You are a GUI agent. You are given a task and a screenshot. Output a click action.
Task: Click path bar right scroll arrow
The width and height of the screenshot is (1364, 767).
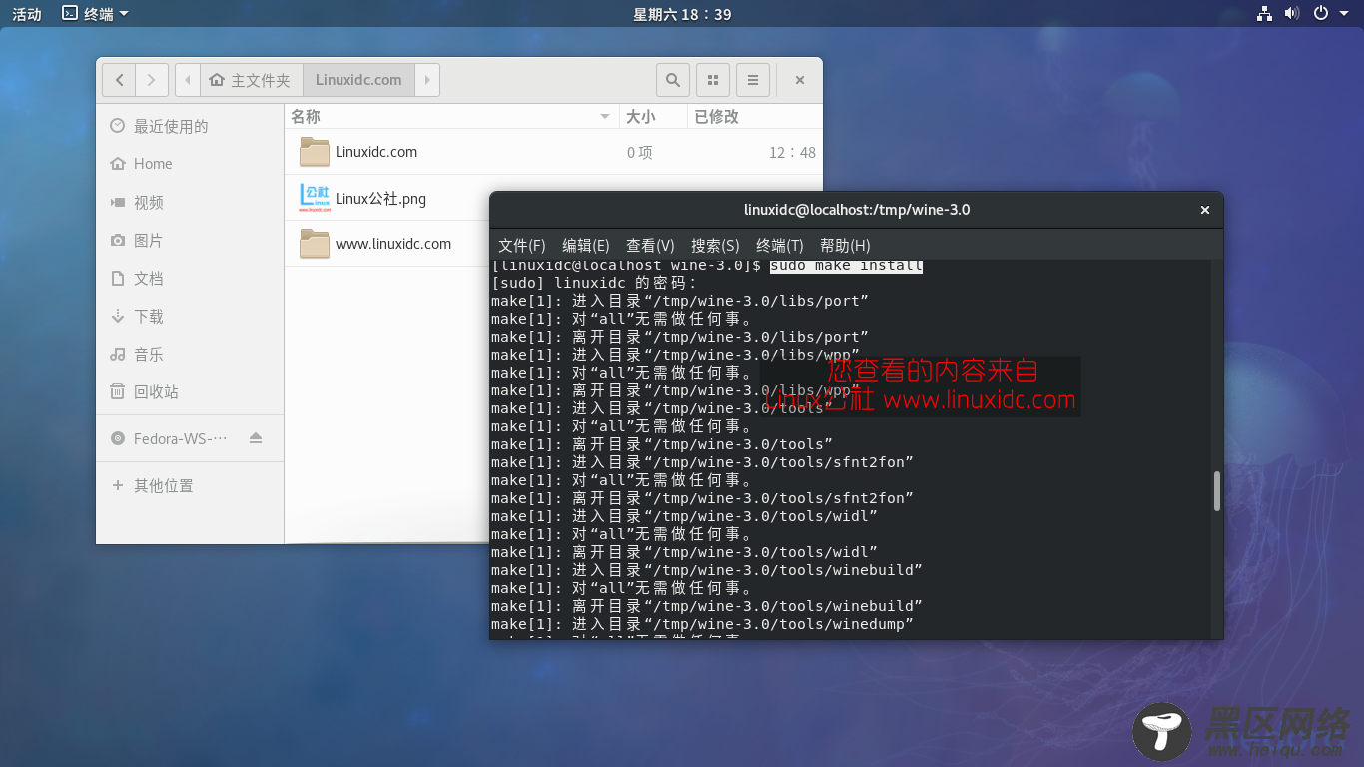pos(427,80)
